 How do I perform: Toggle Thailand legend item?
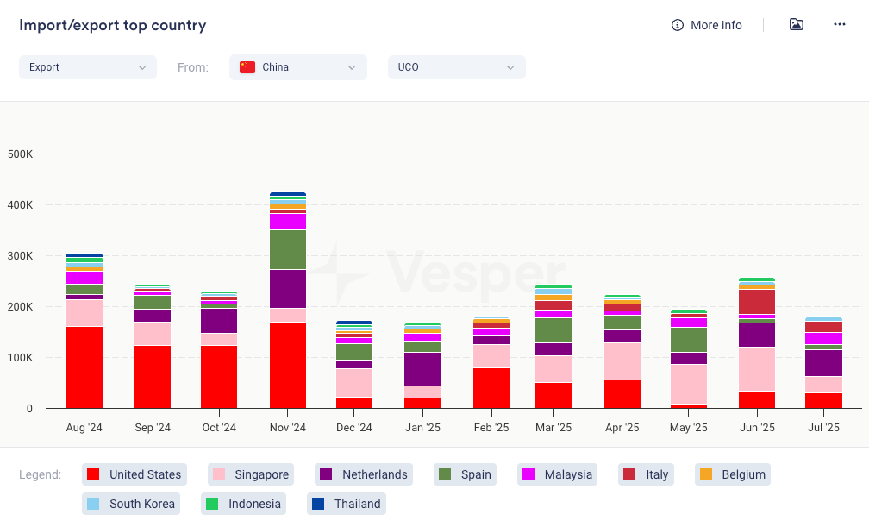point(347,504)
